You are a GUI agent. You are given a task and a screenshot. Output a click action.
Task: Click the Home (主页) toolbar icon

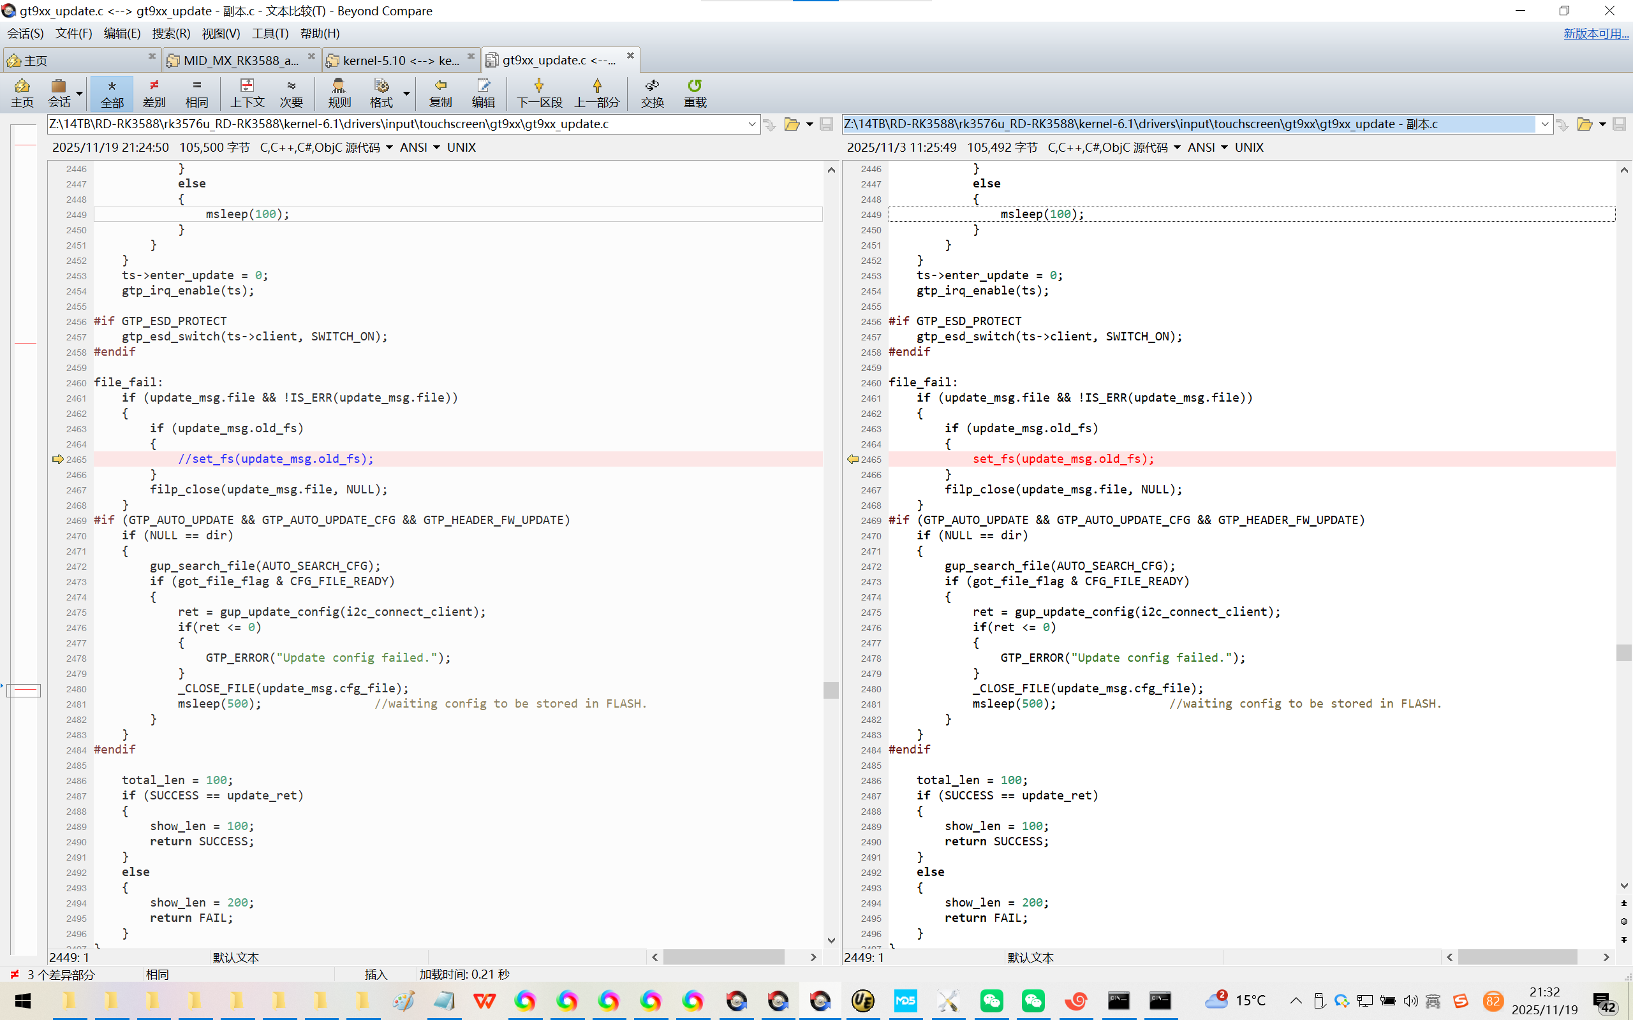22,92
